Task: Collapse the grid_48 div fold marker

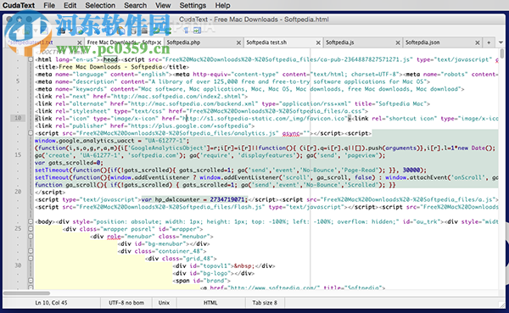Action: point(31,259)
